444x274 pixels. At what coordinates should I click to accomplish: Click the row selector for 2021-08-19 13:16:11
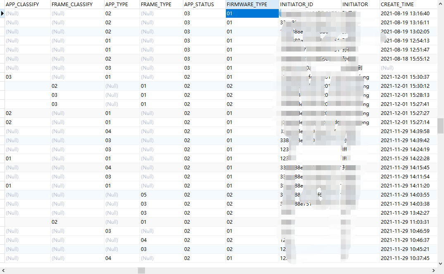[2, 23]
